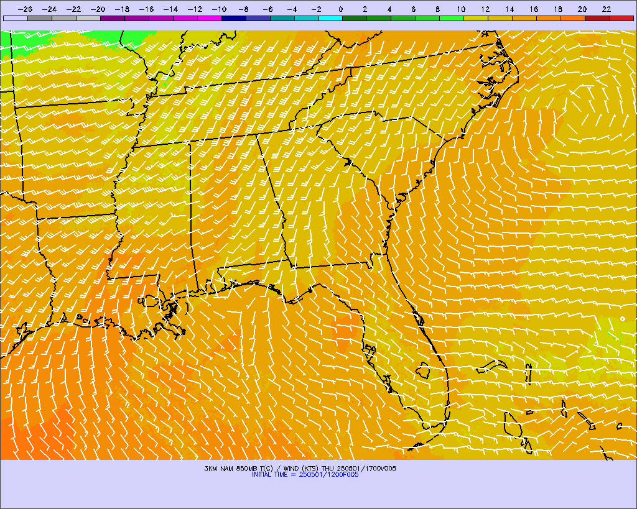Click the medium blue swatch between -8 and -6
Screen dimensions: 637x509
[258, 18]
